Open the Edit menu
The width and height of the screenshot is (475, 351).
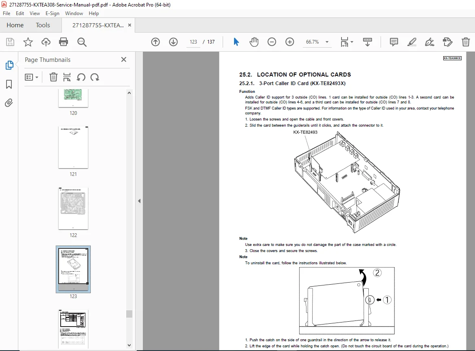point(20,13)
